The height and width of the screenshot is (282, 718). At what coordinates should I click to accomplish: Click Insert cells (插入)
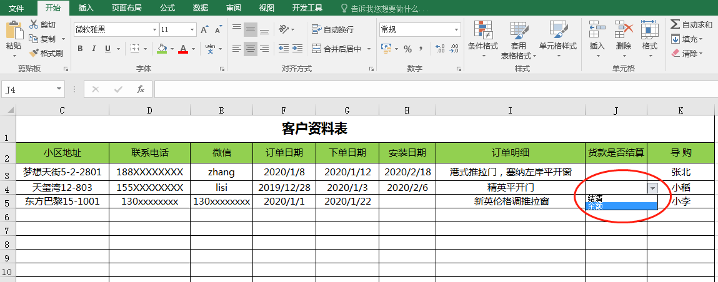point(597,40)
